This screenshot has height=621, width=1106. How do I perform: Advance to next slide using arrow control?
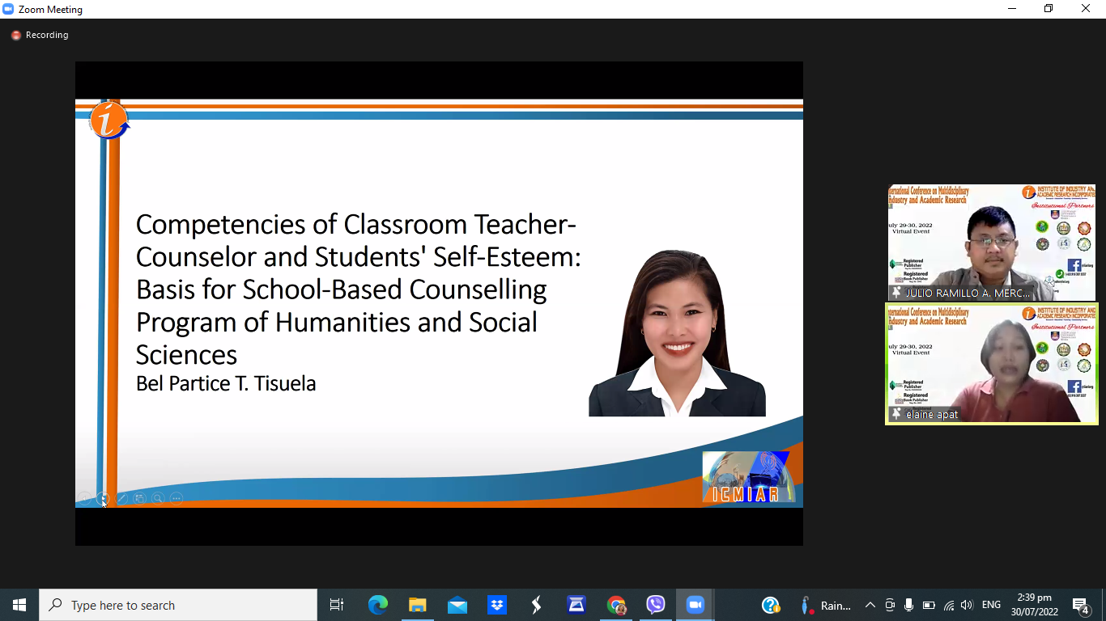click(103, 499)
